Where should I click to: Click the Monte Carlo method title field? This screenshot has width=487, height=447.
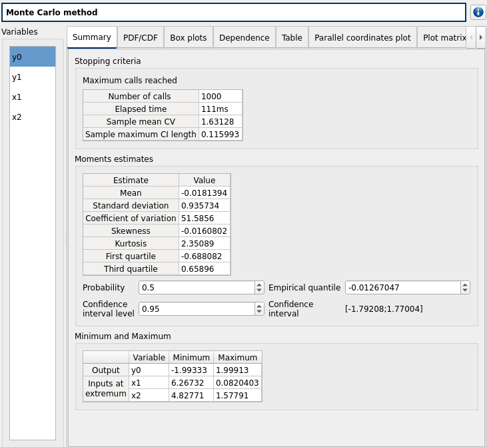coord(234,13)
